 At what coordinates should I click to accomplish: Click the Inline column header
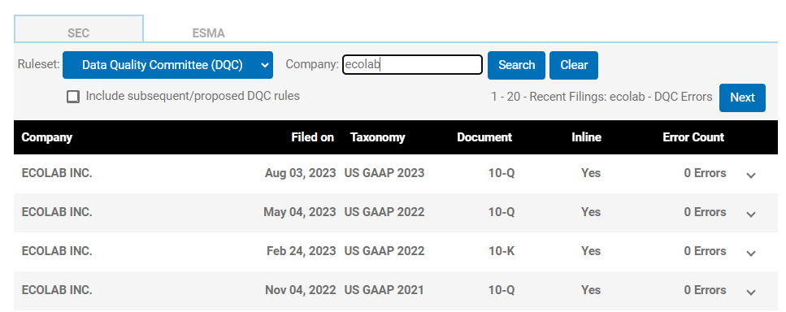pos(586,137)
